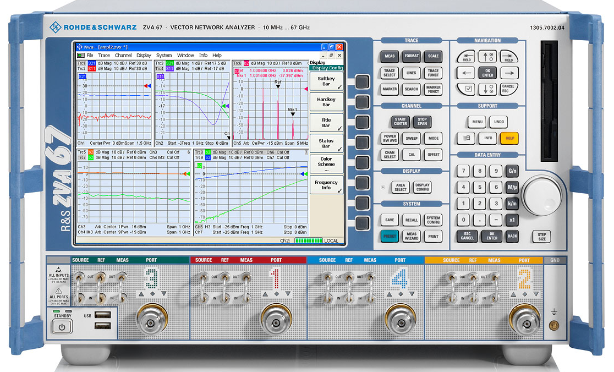This screenshot has height=372, width=614.
Task: Open the CAL key
Action: click(x=412, y=155)
